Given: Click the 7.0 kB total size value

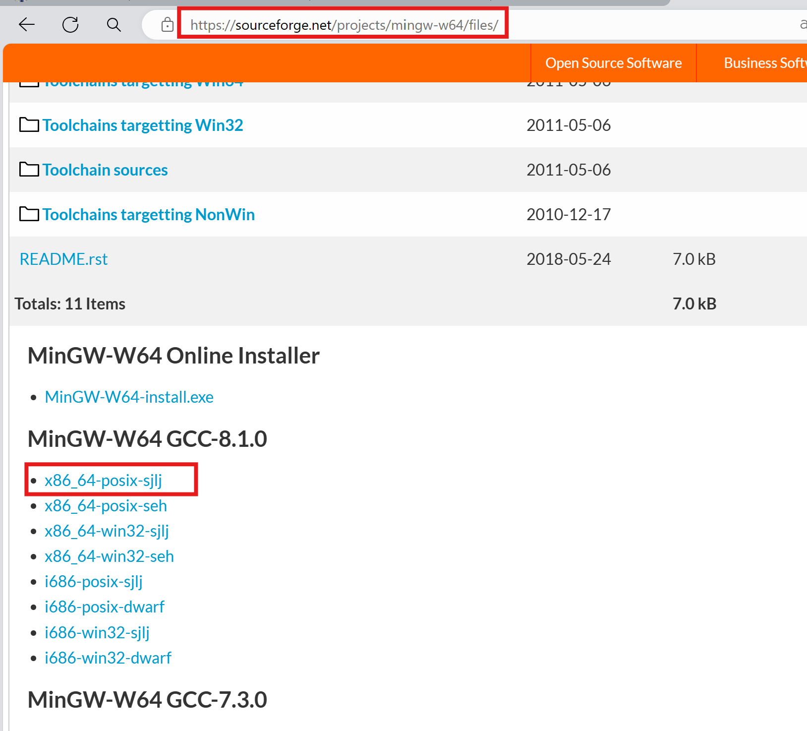Looking at the screenshot, I should tap(694, 304).
